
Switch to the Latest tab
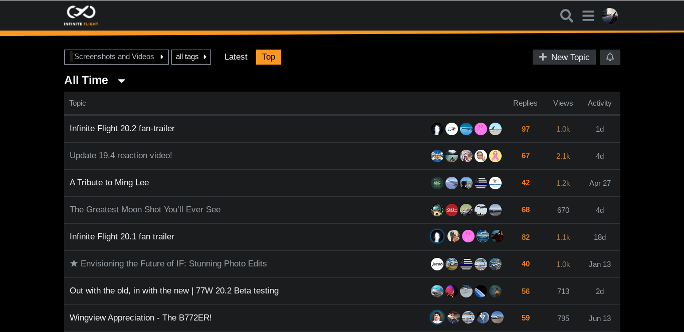[x=236, y=57]
